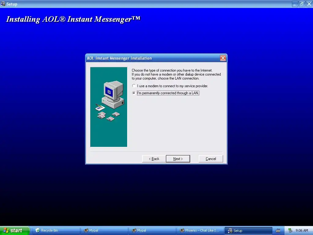
Task: Close the main Setup window
Action: point(309,4)
